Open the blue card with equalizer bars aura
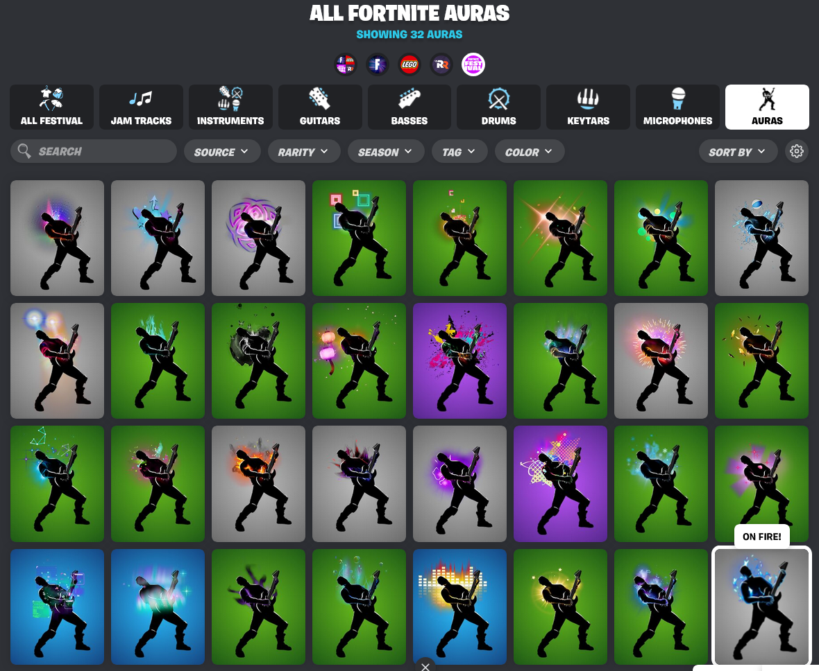Image resolution: width=819 pixels, height=671 pixels. (x=459, y=607)
